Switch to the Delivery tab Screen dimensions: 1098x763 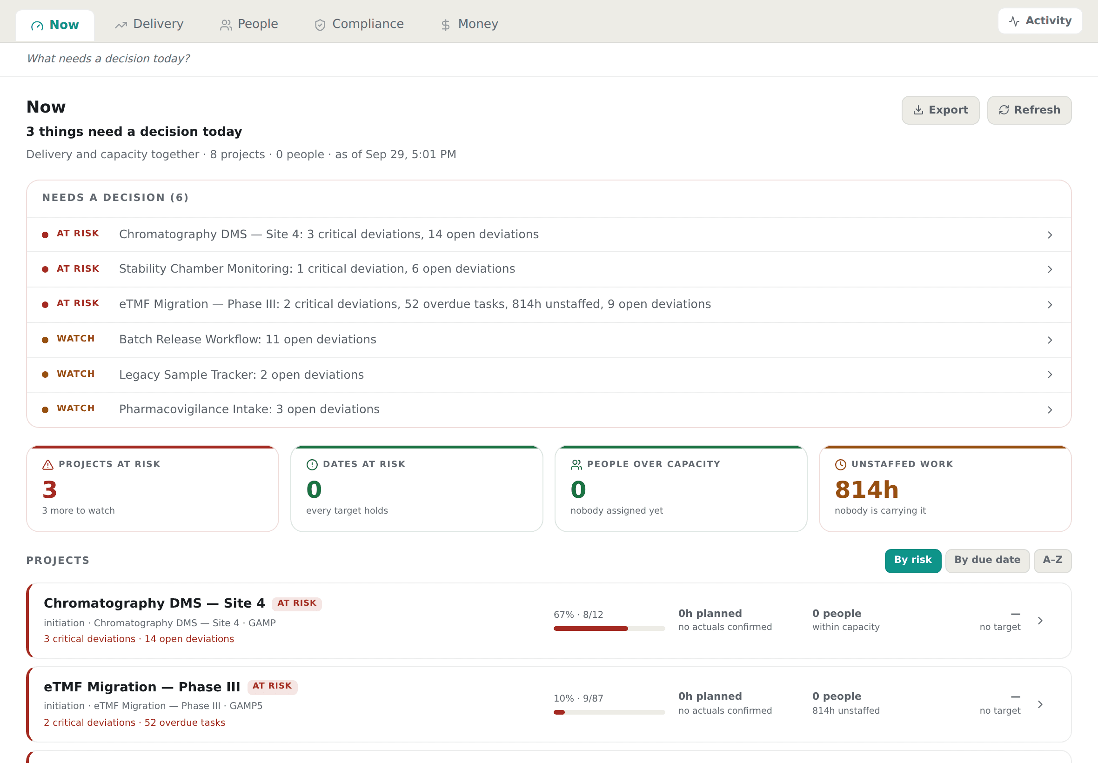[x=149, y=24]
